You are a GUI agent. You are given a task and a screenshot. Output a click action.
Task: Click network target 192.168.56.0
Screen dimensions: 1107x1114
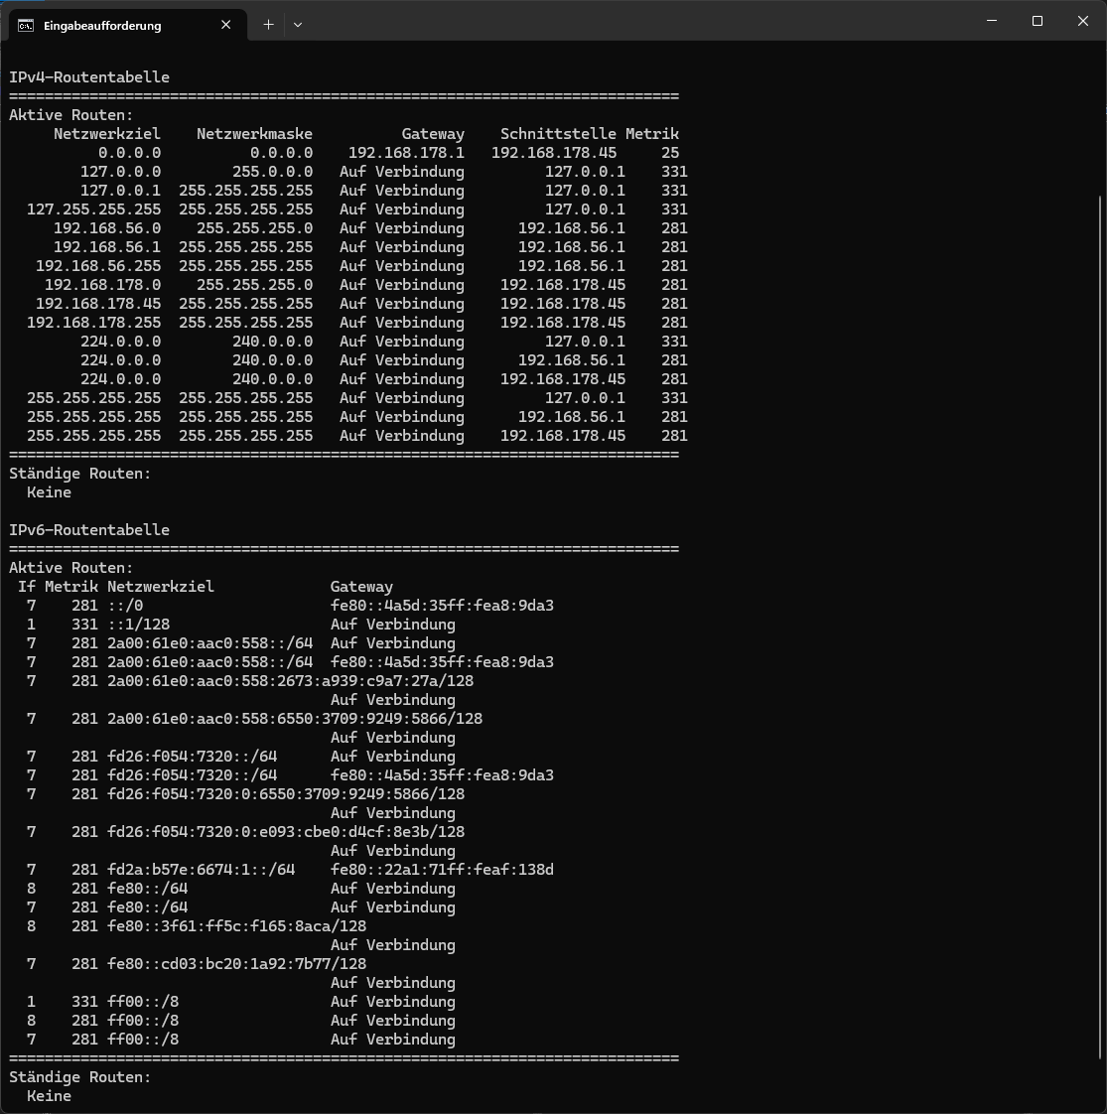point(107,228)
